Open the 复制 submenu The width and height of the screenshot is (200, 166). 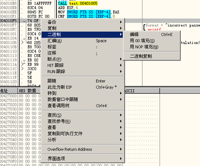[x=82, y=28]
